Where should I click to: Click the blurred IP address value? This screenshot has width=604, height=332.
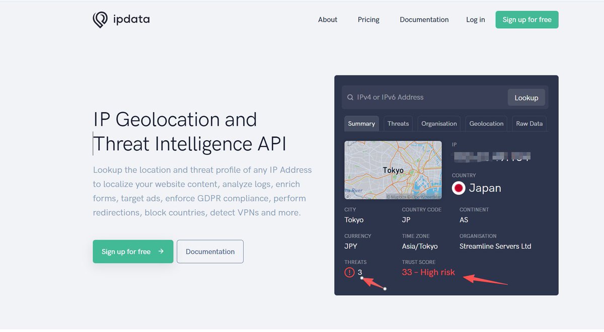point(492,156)
